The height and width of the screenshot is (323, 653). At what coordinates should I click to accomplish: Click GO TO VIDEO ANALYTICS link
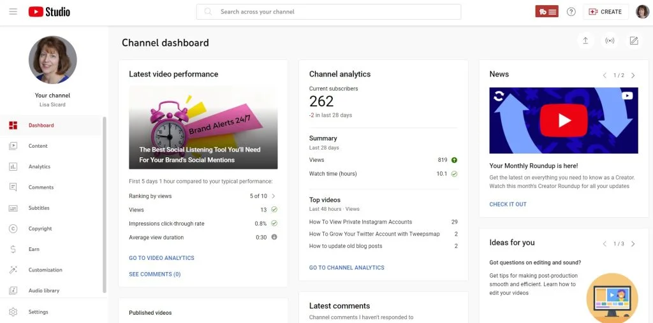point(161,258)
